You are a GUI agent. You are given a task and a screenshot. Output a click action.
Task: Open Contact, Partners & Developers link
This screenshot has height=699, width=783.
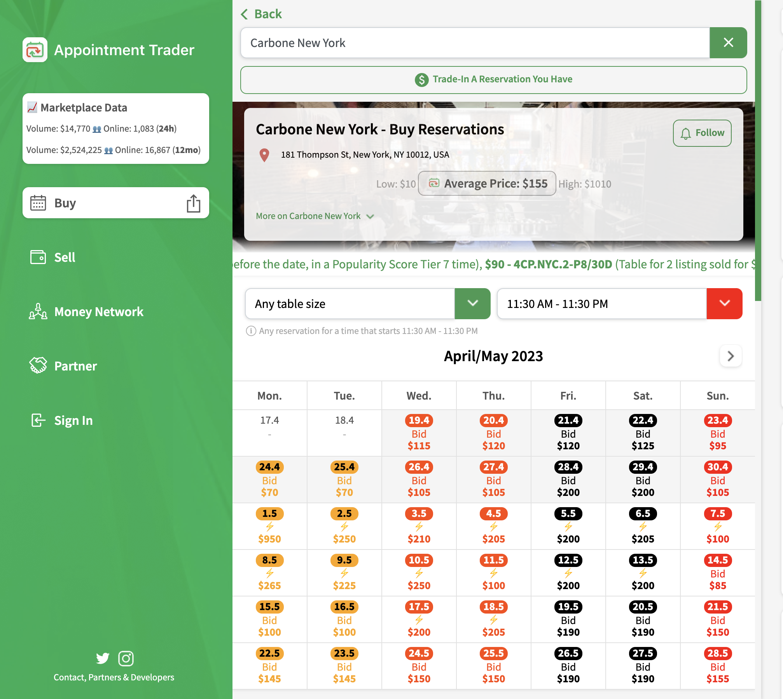click(114, 677)
